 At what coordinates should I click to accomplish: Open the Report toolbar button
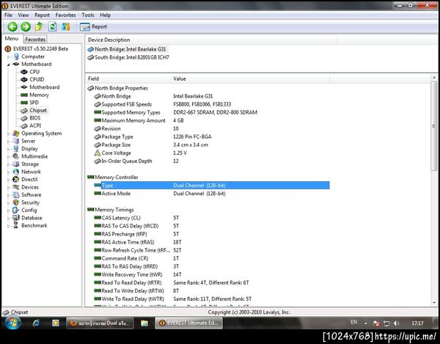pos(93,26)
